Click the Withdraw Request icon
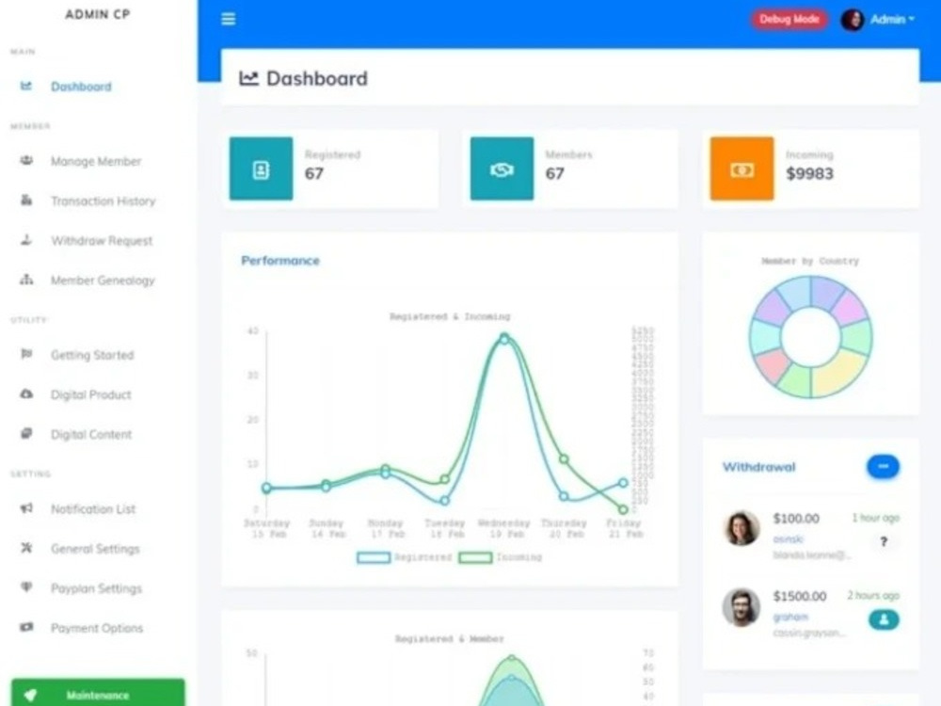The width and height of the screenshot is (941, 706). click(26, 239)
